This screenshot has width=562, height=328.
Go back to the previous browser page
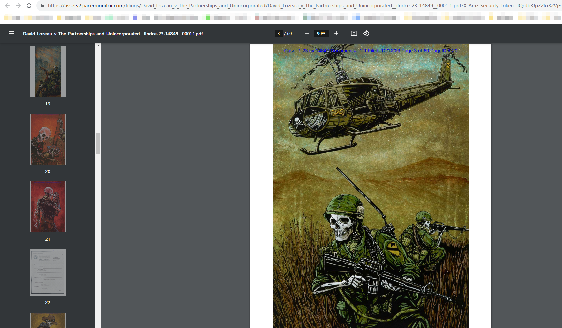pyautogui.click(x=7, y=6)
